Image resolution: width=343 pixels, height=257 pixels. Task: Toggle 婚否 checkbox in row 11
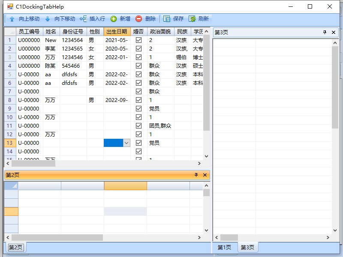coord(138,126)
